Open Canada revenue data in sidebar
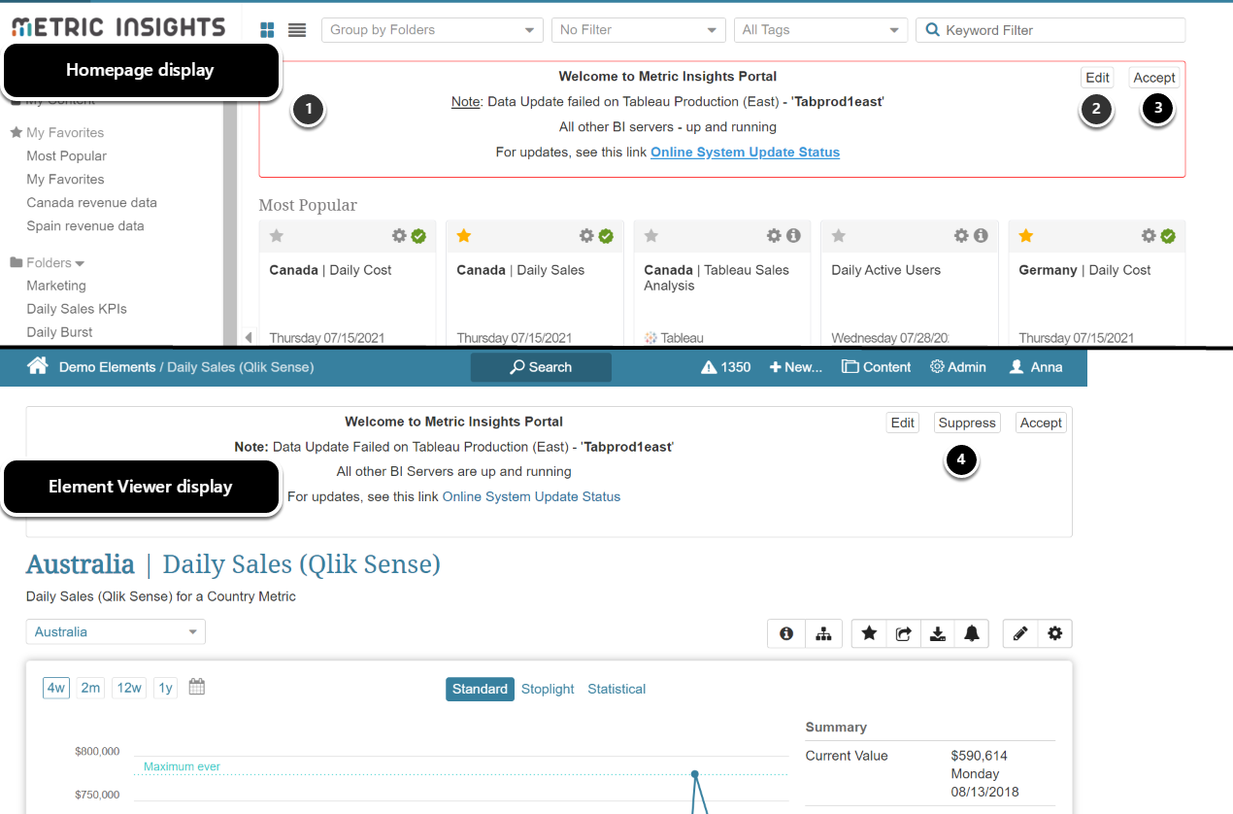This screenshot has width=1233, height=814. coord(92,202)
